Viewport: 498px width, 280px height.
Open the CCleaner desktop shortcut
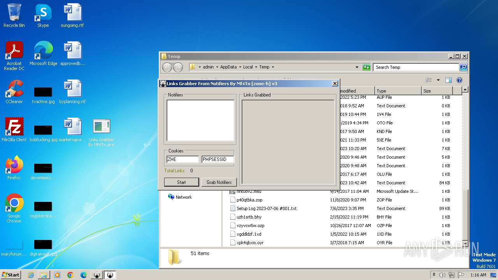14,91
